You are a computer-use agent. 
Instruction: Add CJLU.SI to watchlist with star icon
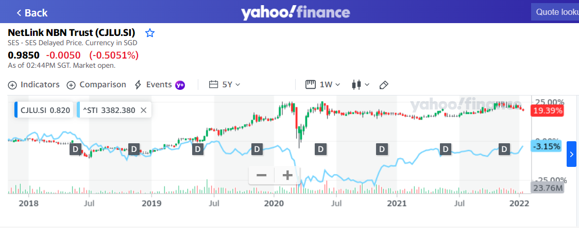150,33
